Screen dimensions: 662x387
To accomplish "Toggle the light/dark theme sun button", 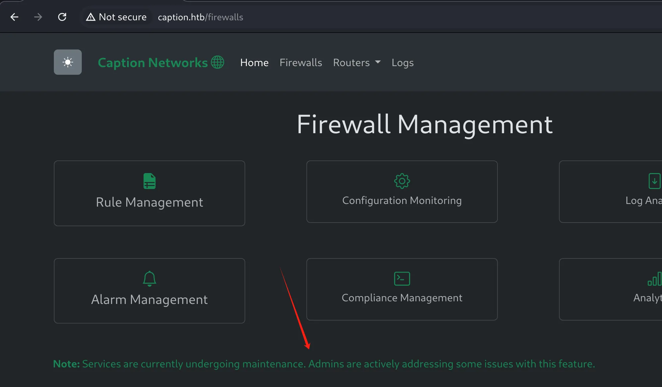I will [x=68, y=62].
